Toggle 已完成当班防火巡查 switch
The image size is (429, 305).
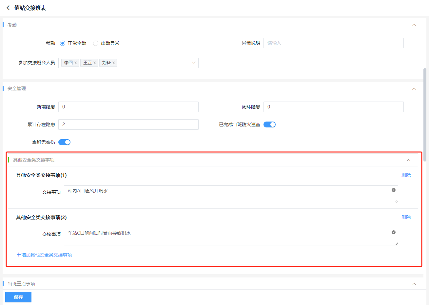[269, 124]
